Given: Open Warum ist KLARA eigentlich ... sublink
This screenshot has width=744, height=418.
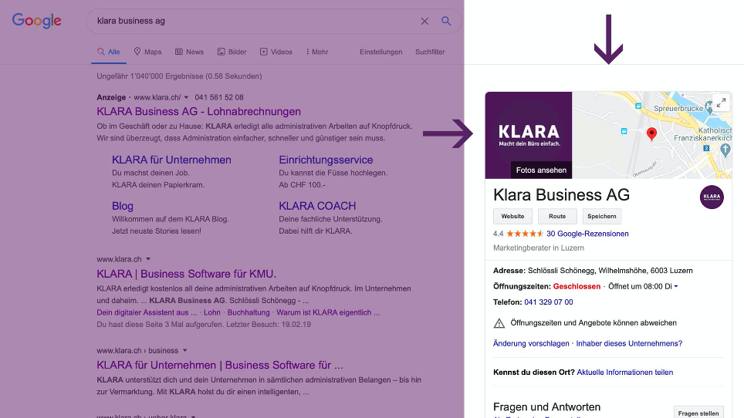Looking at the screenshot, I should [x=328, y=312].
